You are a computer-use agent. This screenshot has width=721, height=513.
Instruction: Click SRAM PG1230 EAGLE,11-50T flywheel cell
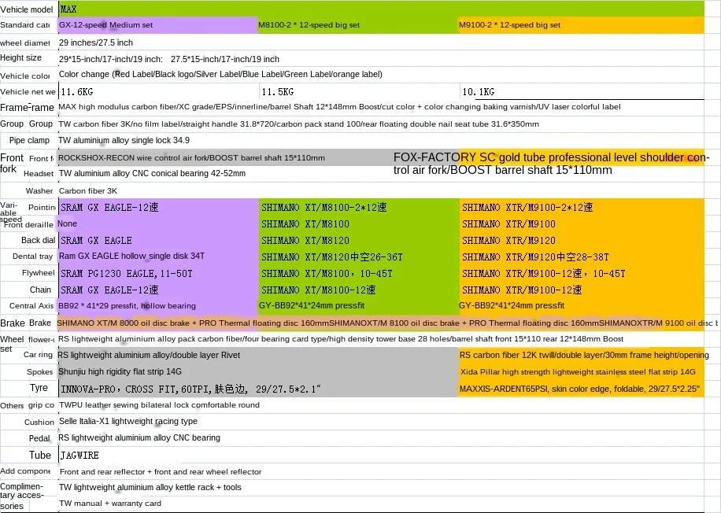158,274
